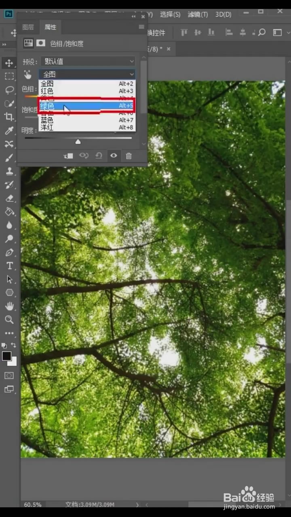Select the Zoom magnifier tool
The width and height of the screenshot is (291, 517).
coord(8,320)
